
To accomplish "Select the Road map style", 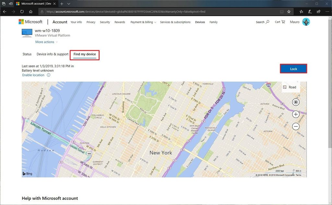I will (290, 87).
